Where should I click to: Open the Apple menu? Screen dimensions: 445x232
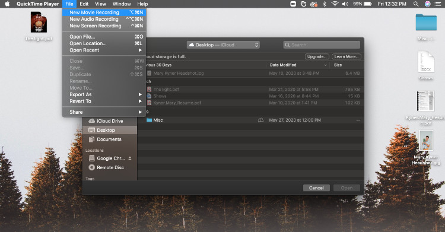click(x=7, y=4)
